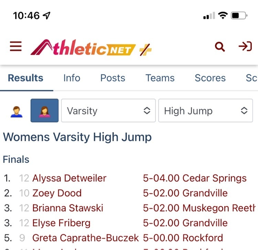The height and width of the screenshot is (250, 258).
Task: Open the hamburger navigation menu
Action: [x=16, y=46]
